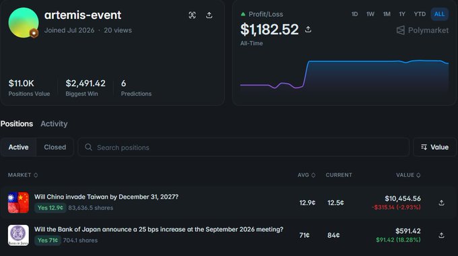Click the avatar's bronze badge icon
The width and height of the screenshot is (458, 256).
[x=34, y=33]
